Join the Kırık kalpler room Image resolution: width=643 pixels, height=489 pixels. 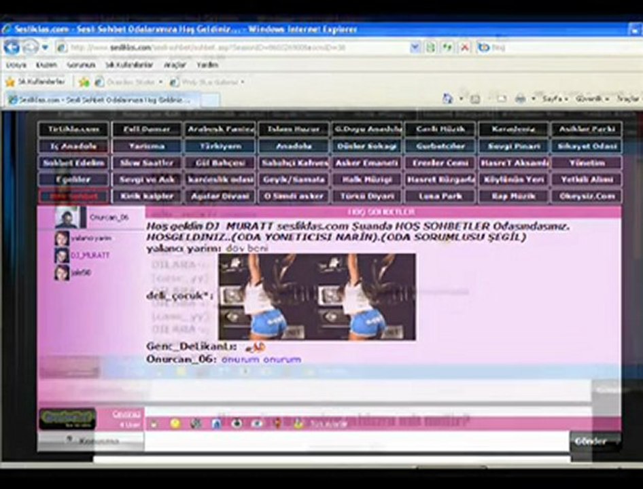(147, 196)
